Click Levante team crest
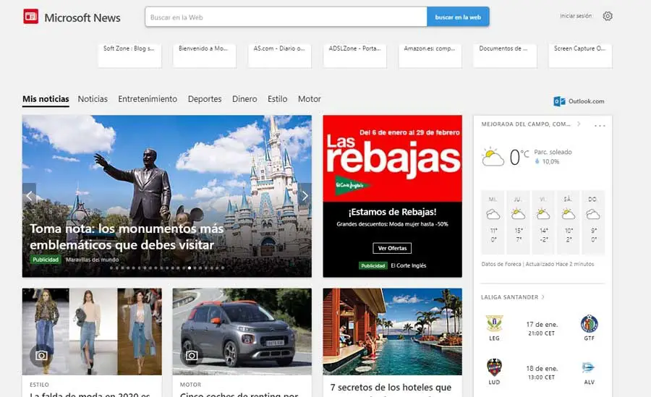The image size is (651, 397). click(x=494, y=367)
